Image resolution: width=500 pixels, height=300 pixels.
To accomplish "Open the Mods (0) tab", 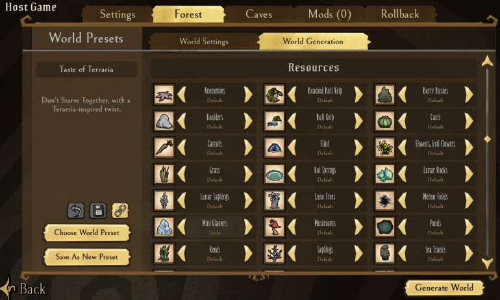I will pos(329,14).
